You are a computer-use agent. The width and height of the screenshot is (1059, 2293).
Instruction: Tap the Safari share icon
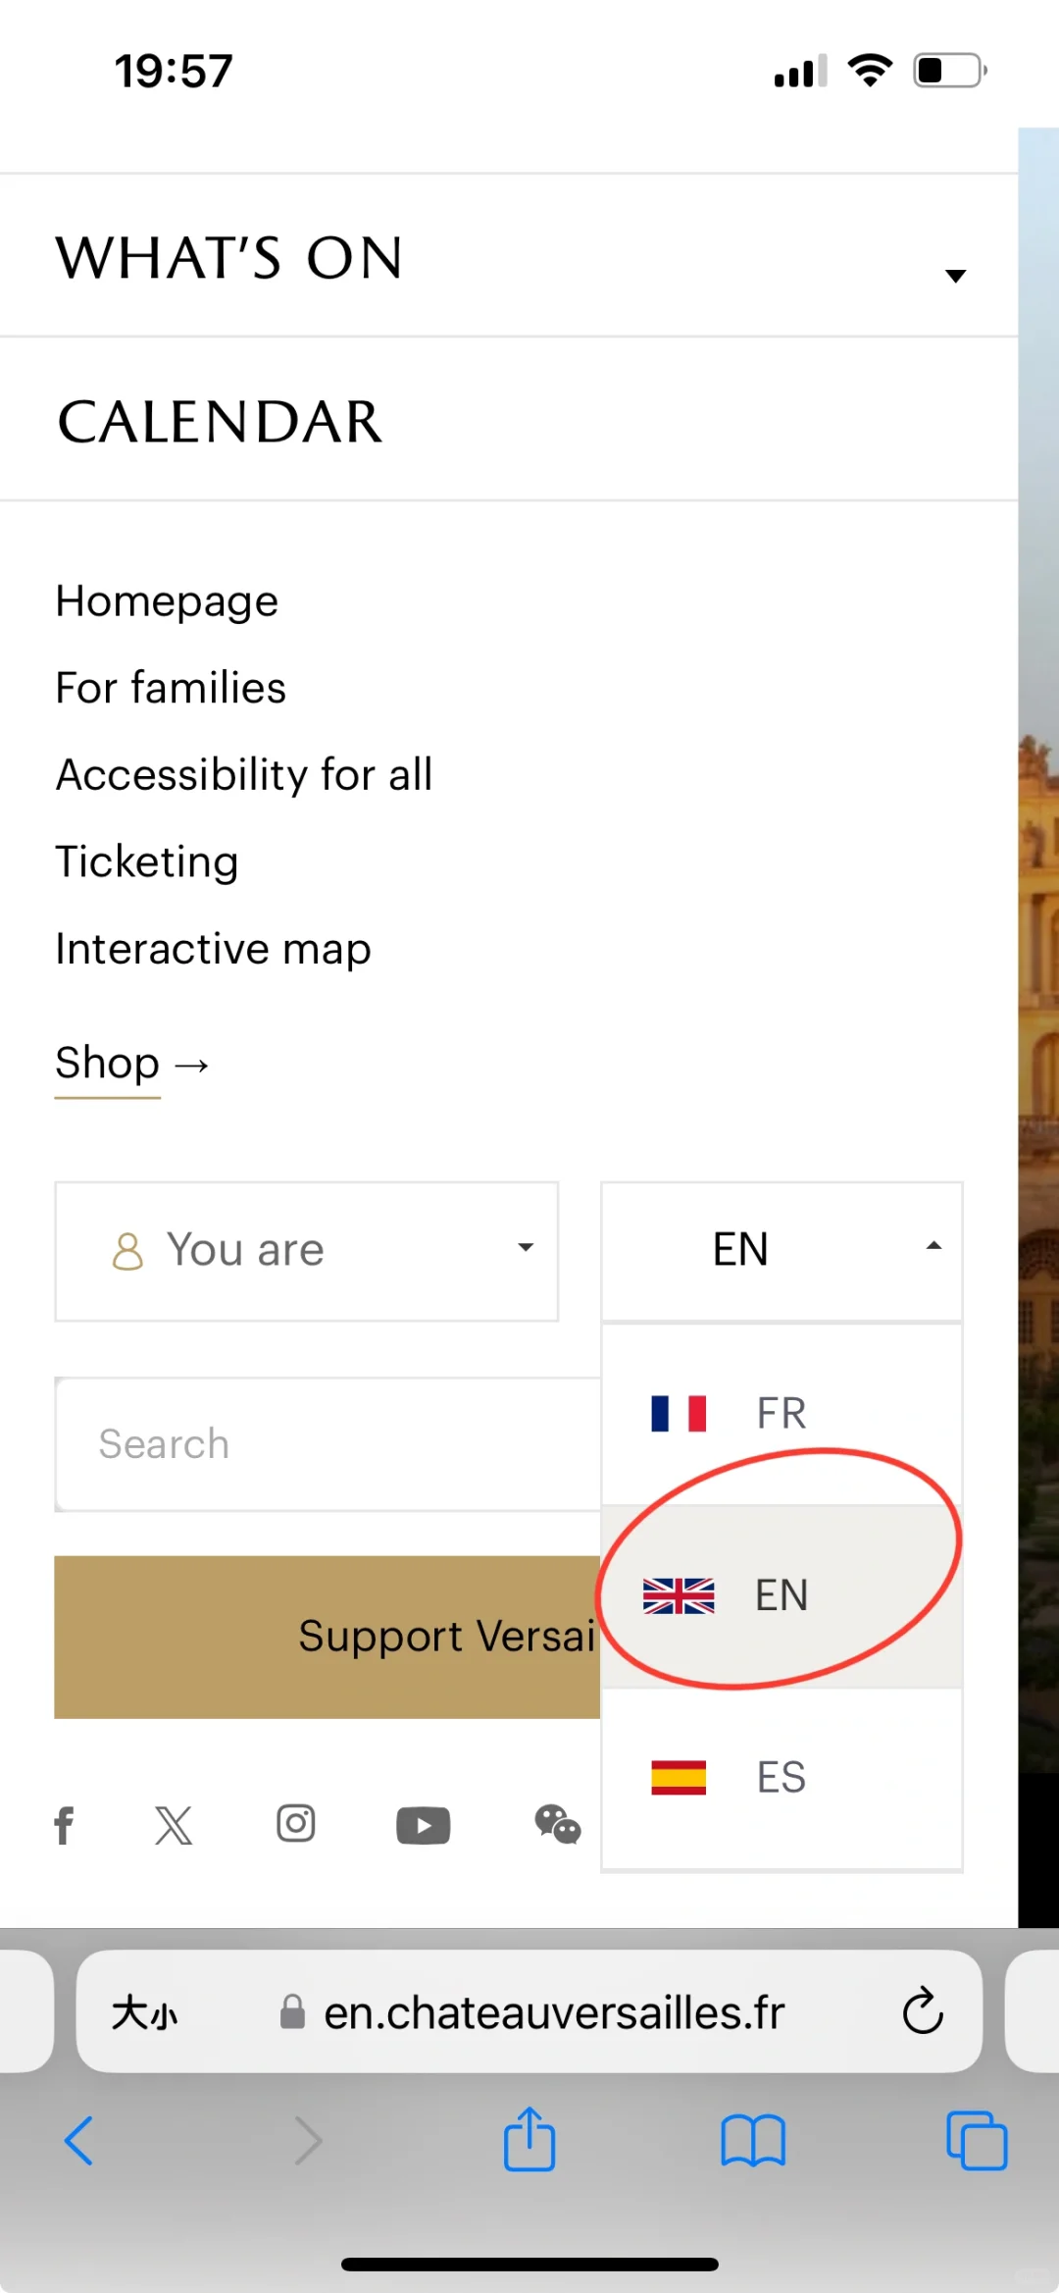click(x=529, y=2141)
